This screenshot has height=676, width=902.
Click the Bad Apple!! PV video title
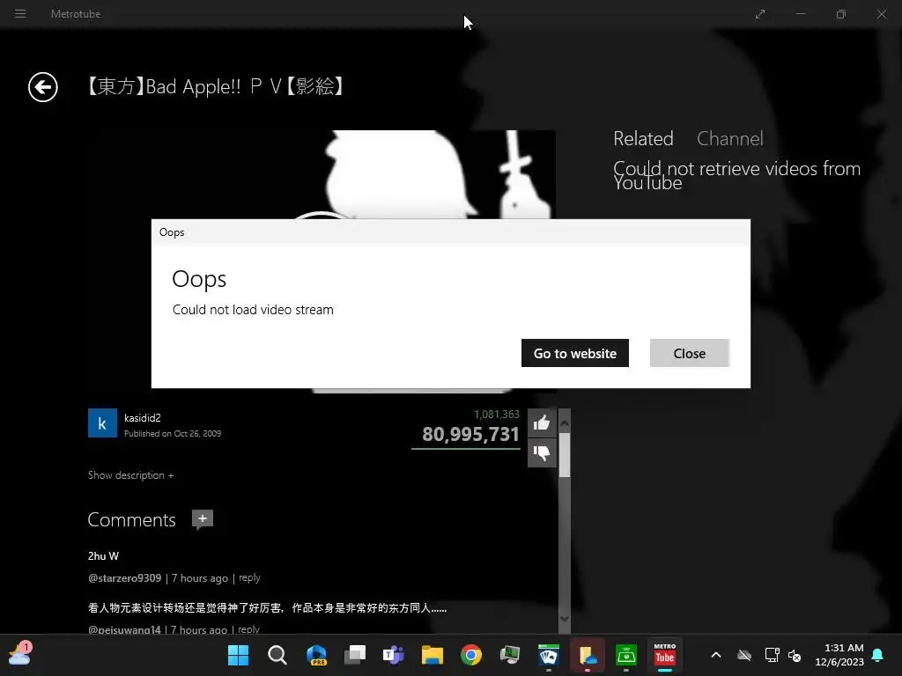[215, 86]
